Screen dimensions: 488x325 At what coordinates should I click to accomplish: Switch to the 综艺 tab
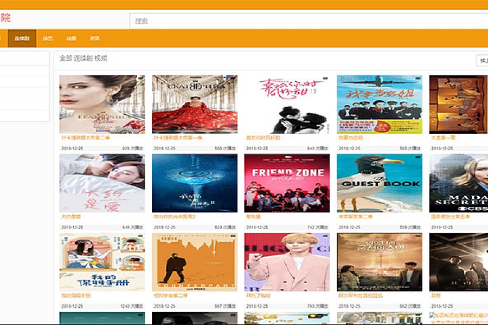48,38
